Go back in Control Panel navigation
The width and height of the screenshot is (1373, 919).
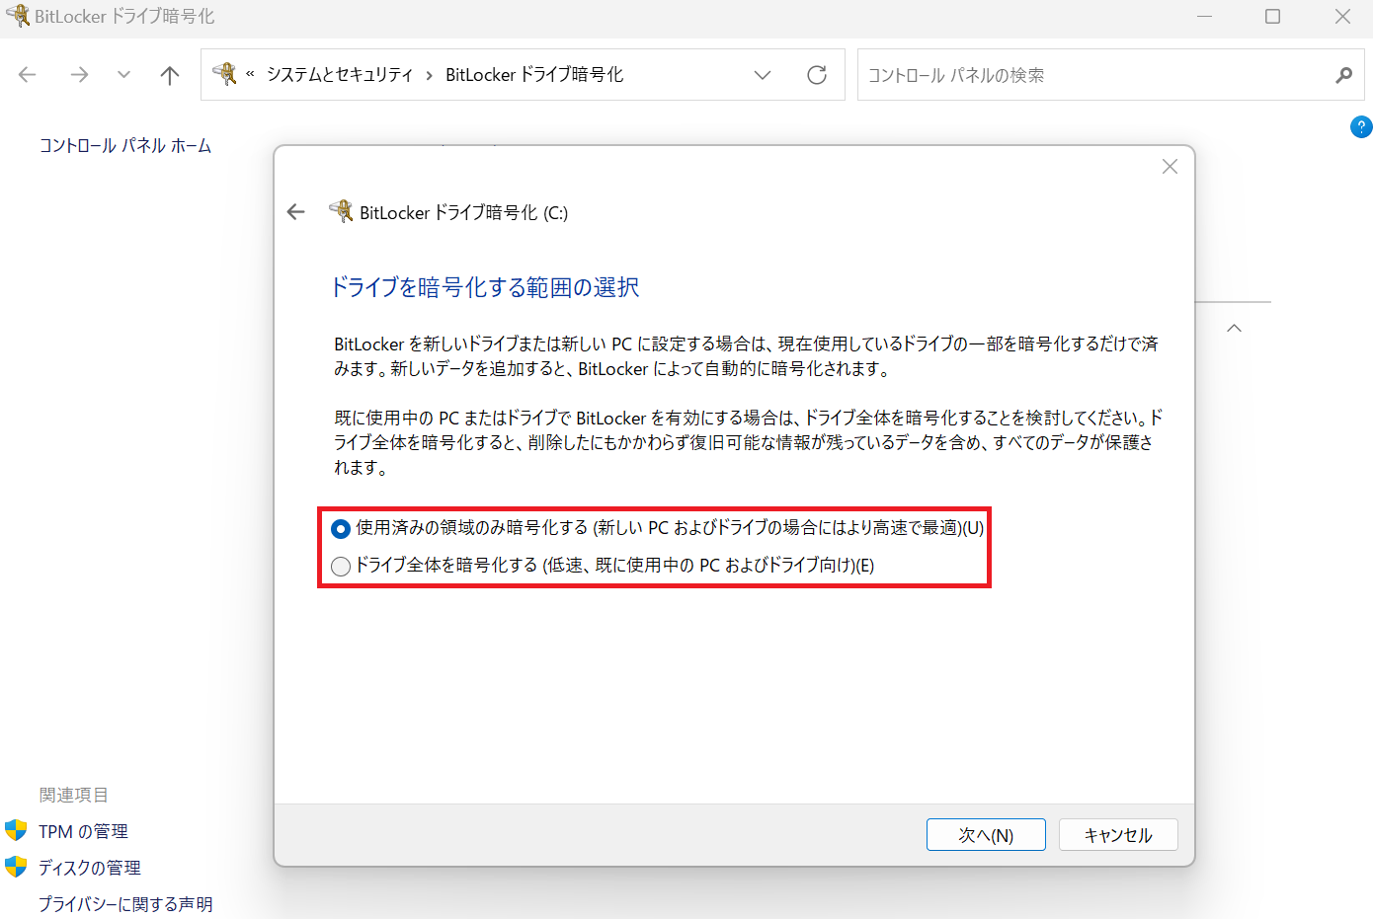28,75
